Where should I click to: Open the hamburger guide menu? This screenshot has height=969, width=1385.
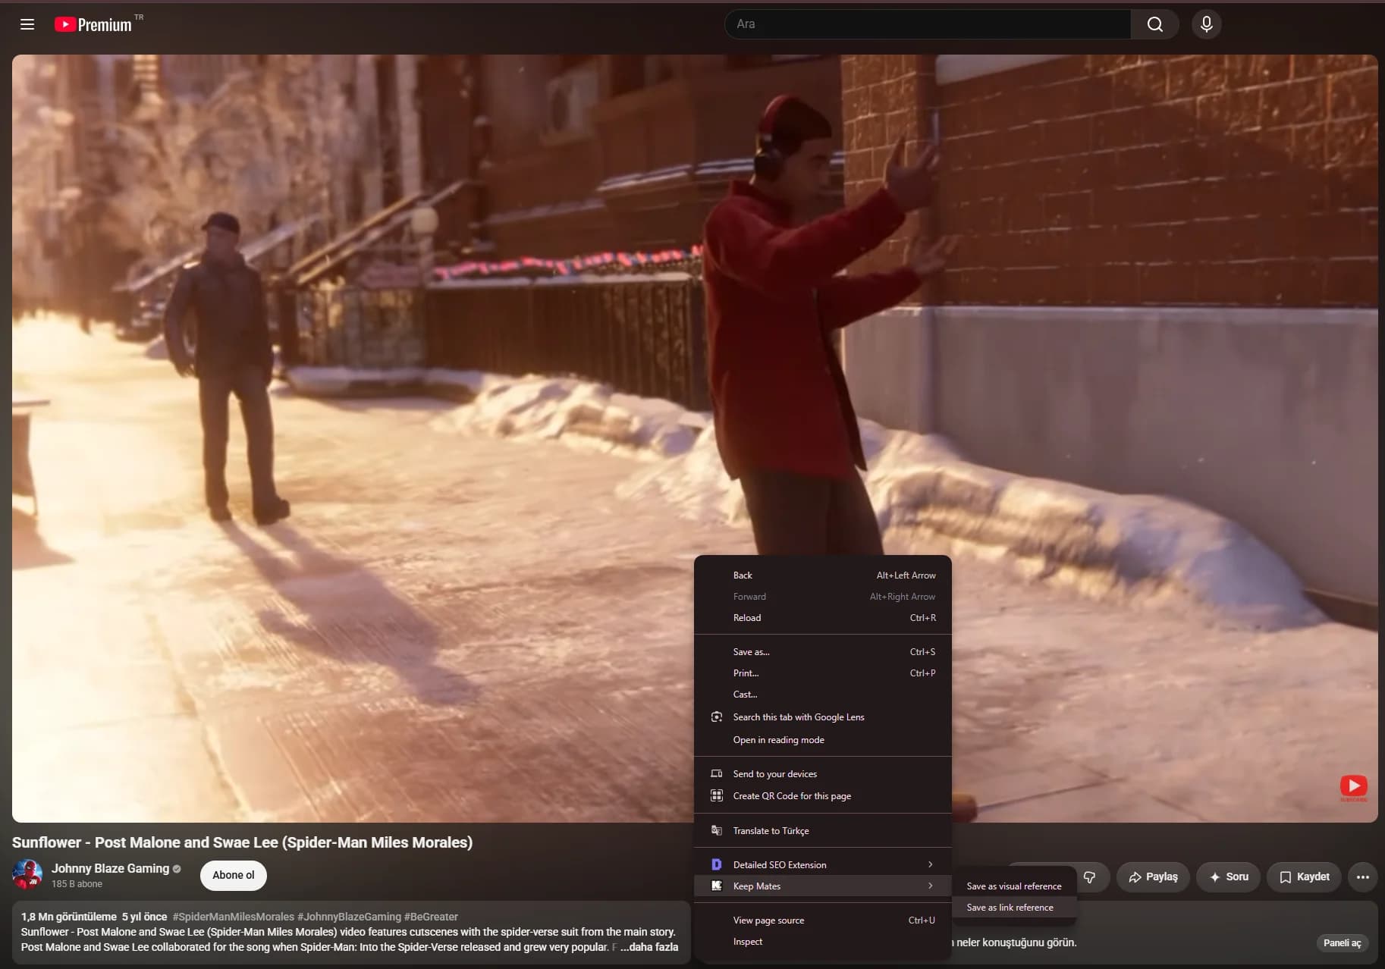(x=27, y=24)
